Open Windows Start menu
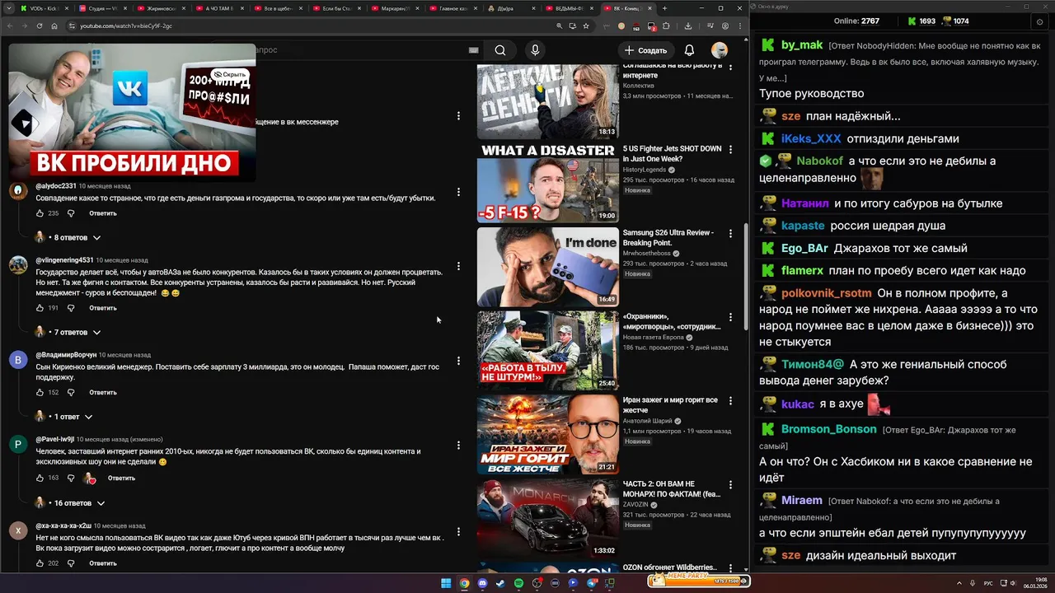 click(x=446, y=583)
